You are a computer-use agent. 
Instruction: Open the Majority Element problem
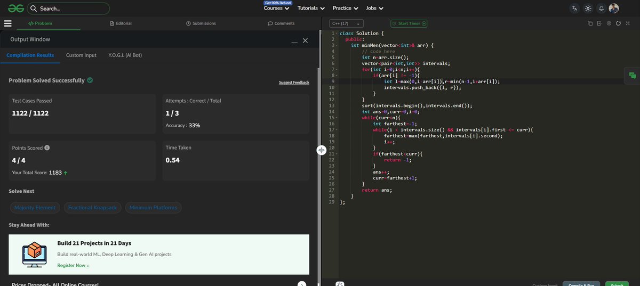pyautogui.click(x=35, y=208)
